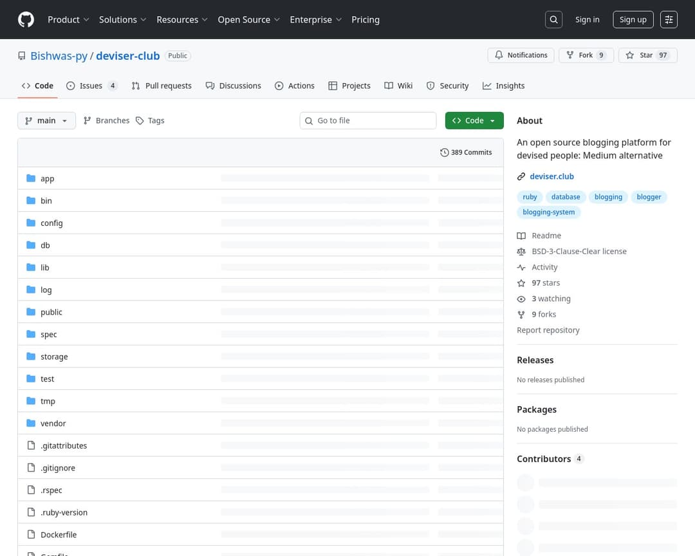Switch to the Issues tab
This screenshot has width=695, height=556.
pyautogui.click(x=91, y=86)
